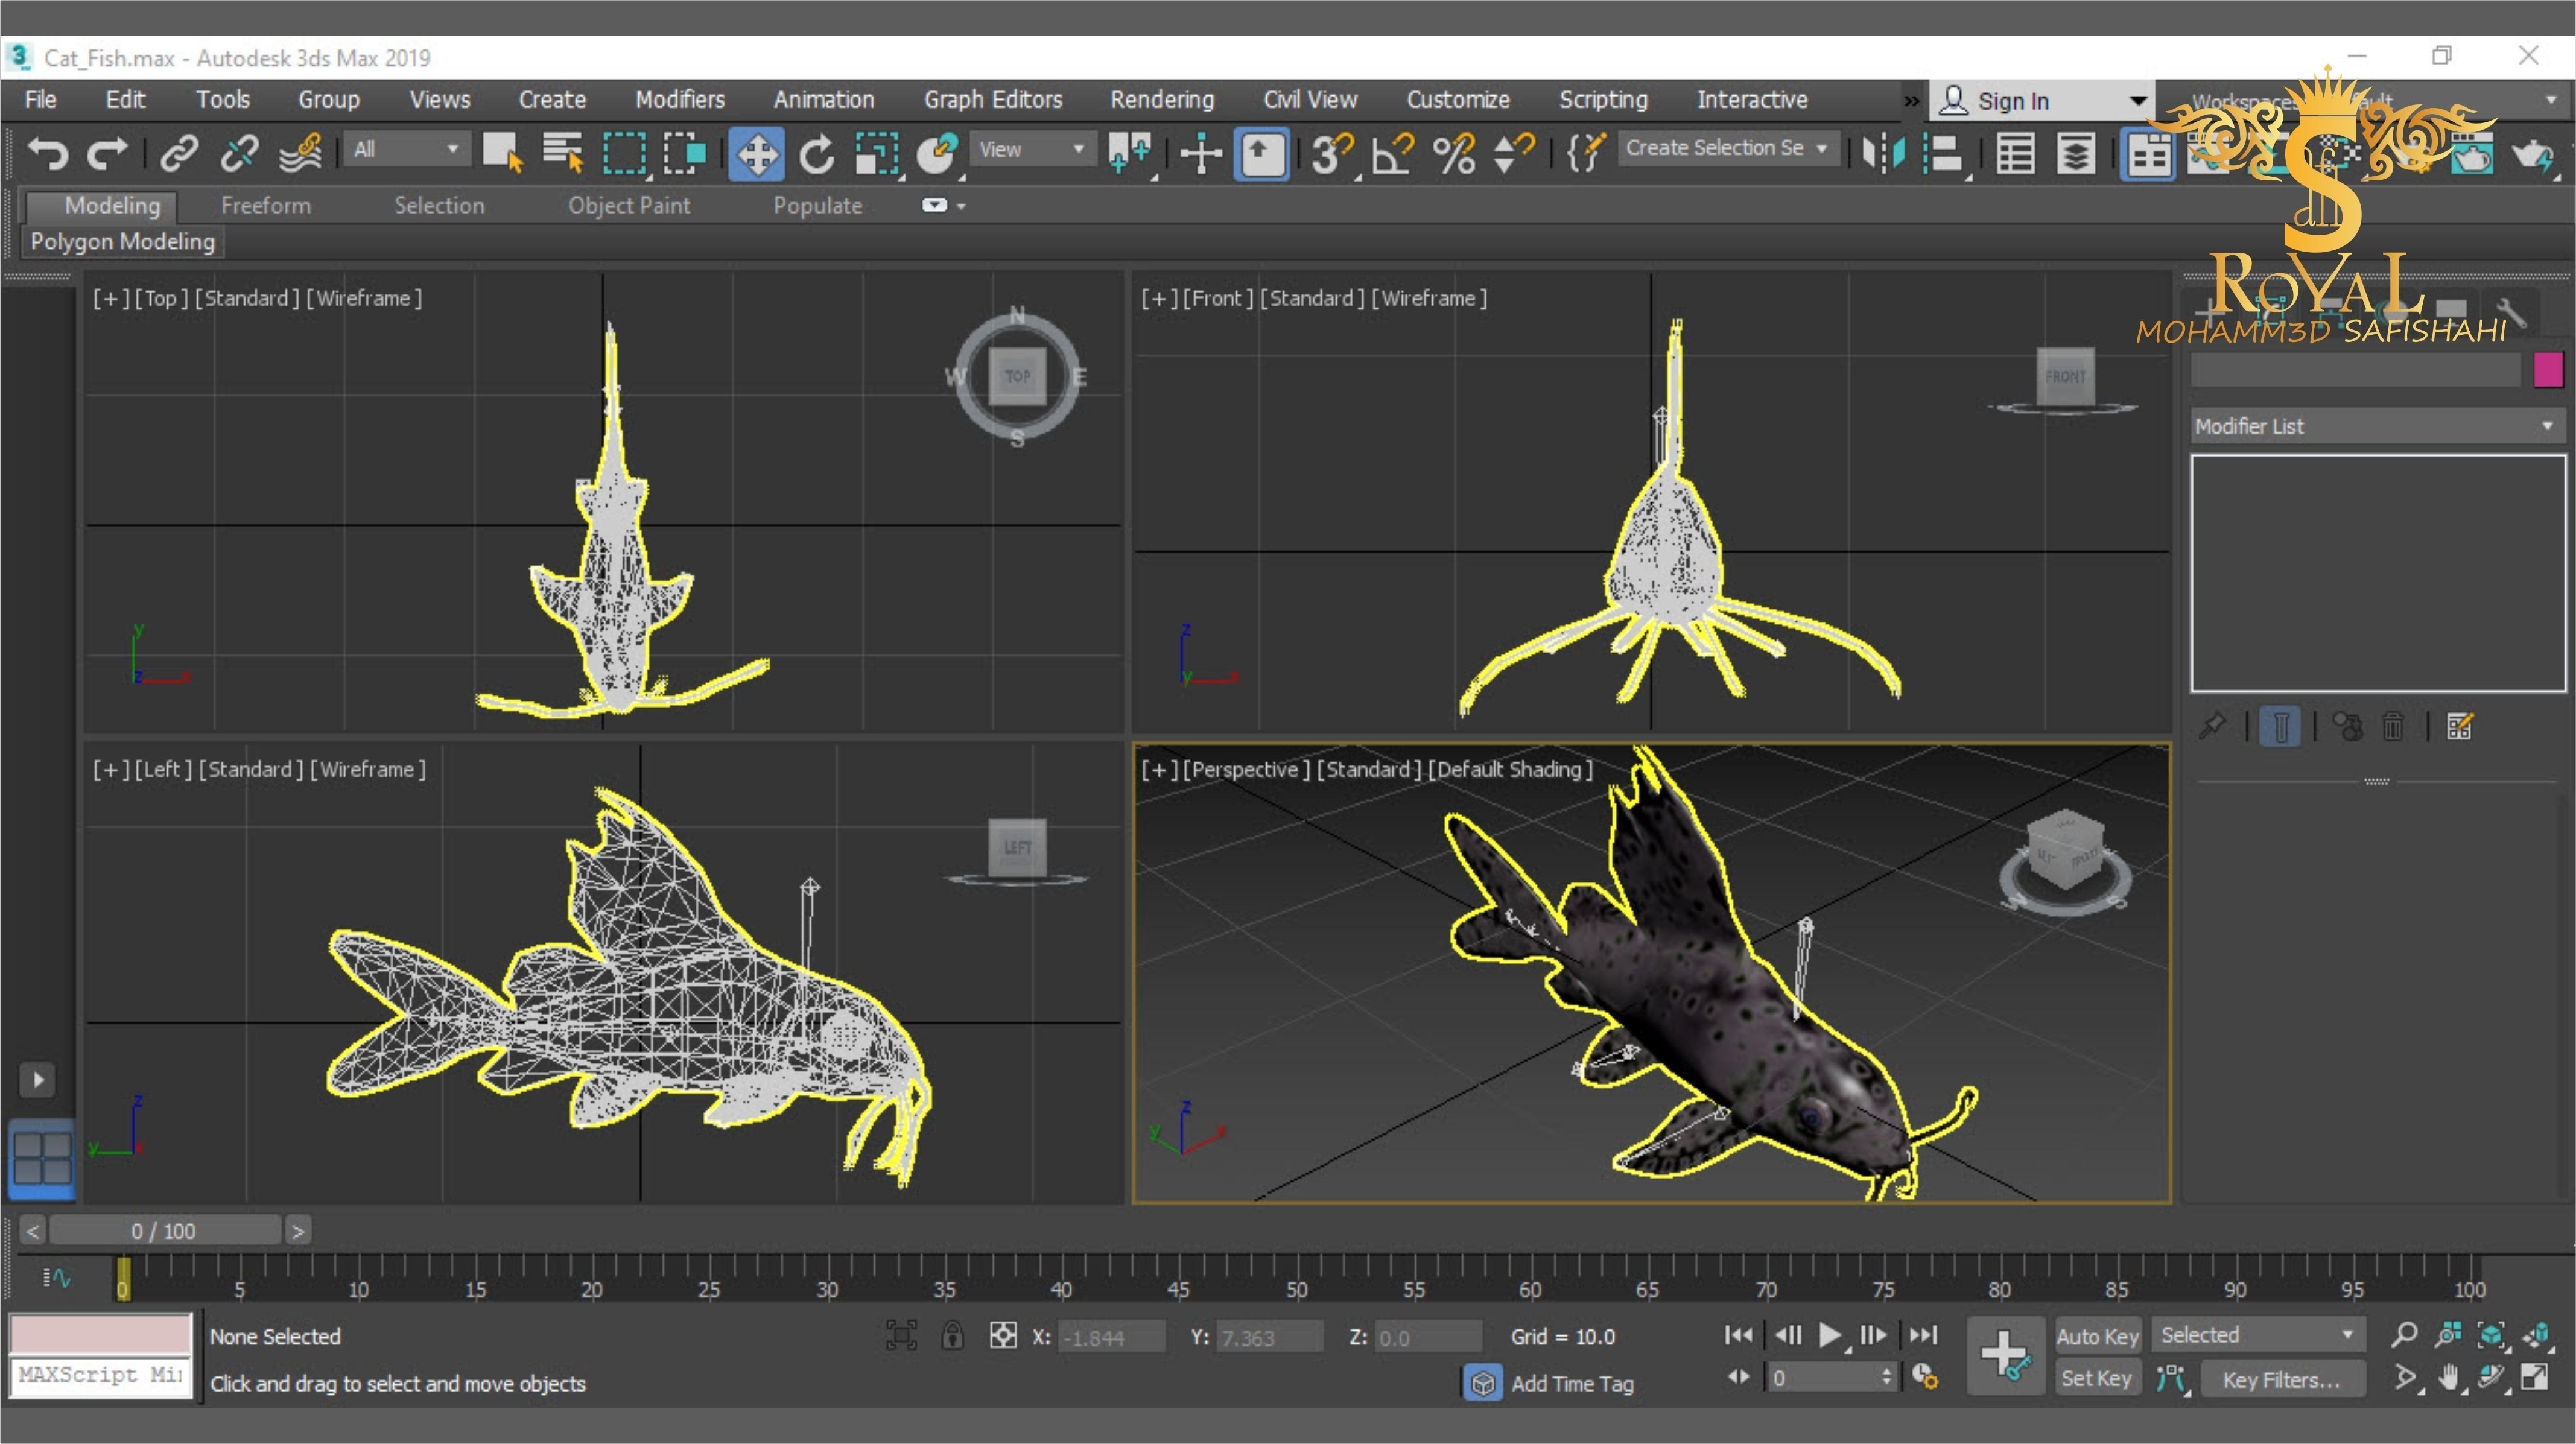The width and height of the screenshot is (2576, 1444).
Task: Click Perspective viewport Default Shading label
Action: coord(1510,769)
